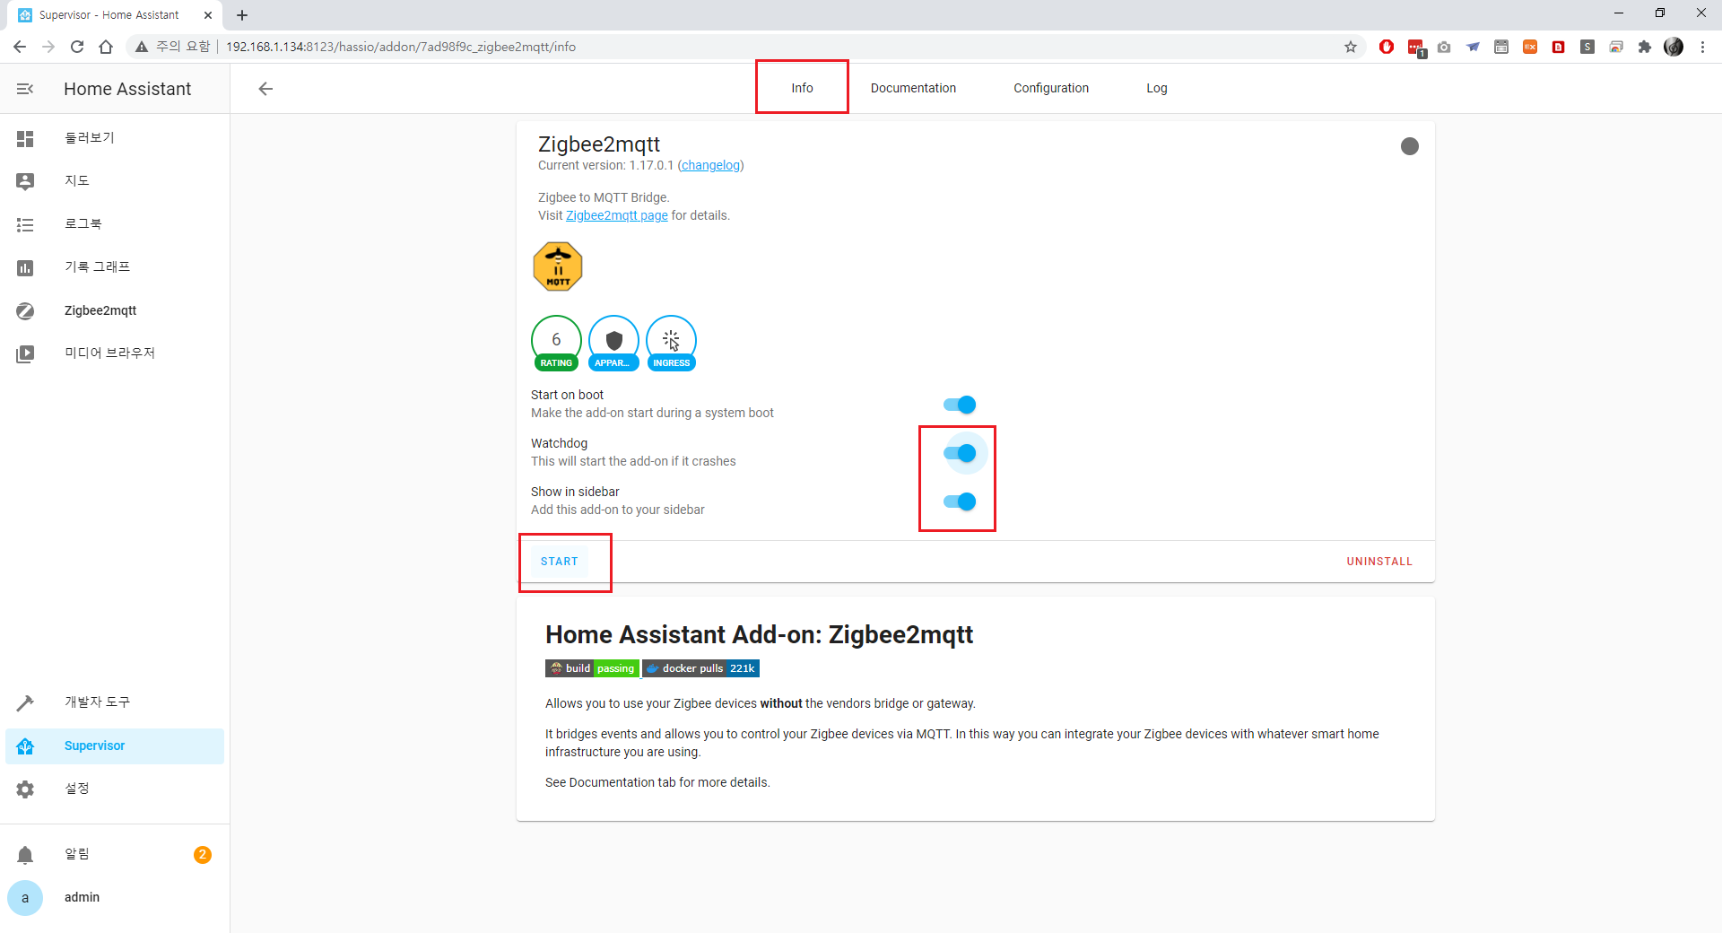Bookmark this page with the star icon

[x=1351, y=47]
